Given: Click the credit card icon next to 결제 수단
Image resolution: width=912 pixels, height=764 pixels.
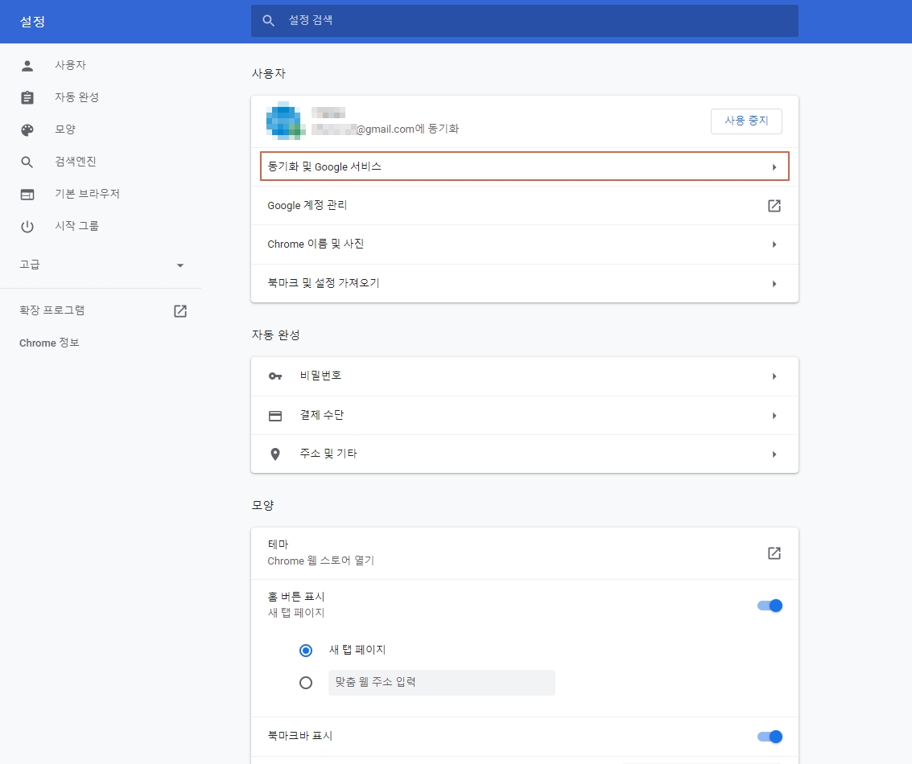Looking at the screenshot, I should (275, 416).
